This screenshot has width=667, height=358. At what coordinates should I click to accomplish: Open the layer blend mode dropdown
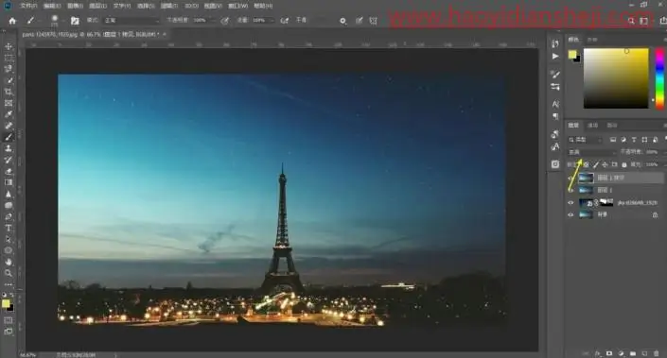click(592, 152)
